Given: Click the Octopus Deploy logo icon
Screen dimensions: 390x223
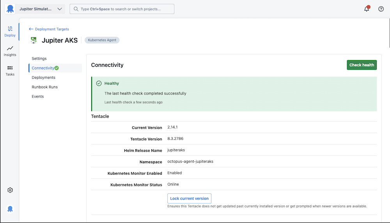Looking at the screenshot, I should pos(10,9).
